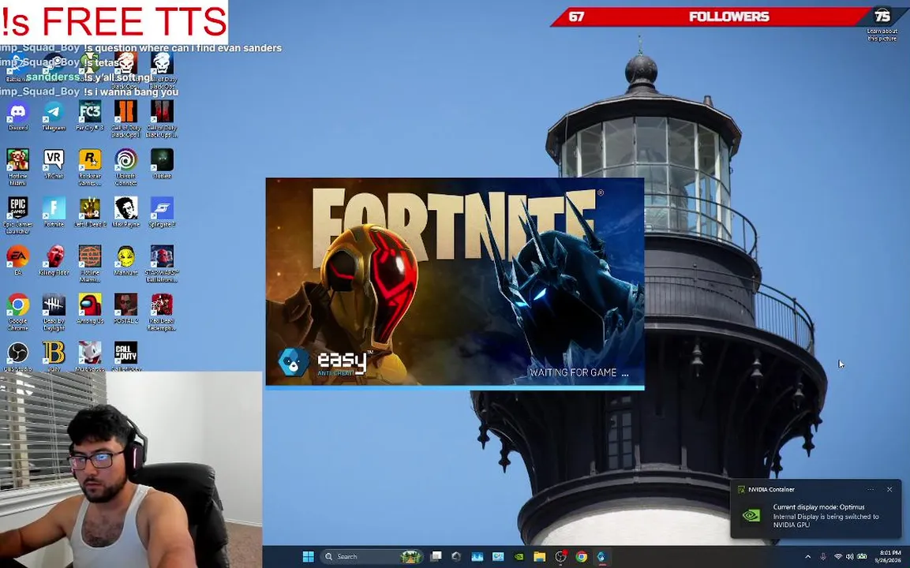
Task: Open the Ubisoft Connect shortcut
Action: (x=126, y=167)
